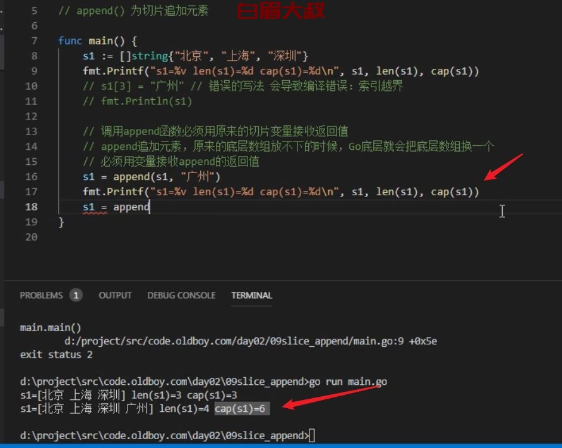Click empty line number 20 in gutter
This screenshot has height=448, width=562.
pyautogui.click(x=31, y=237)
